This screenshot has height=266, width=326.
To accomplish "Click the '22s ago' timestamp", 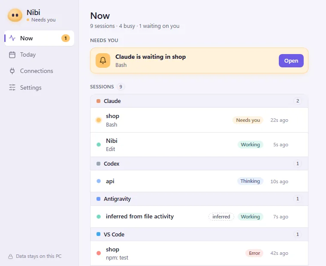I will tap(279, 120).
